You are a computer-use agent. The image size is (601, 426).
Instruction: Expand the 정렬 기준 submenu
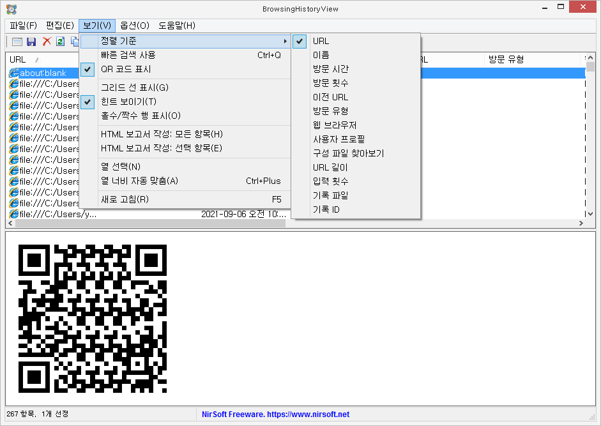pyautogui.click(x=185, y=41)
